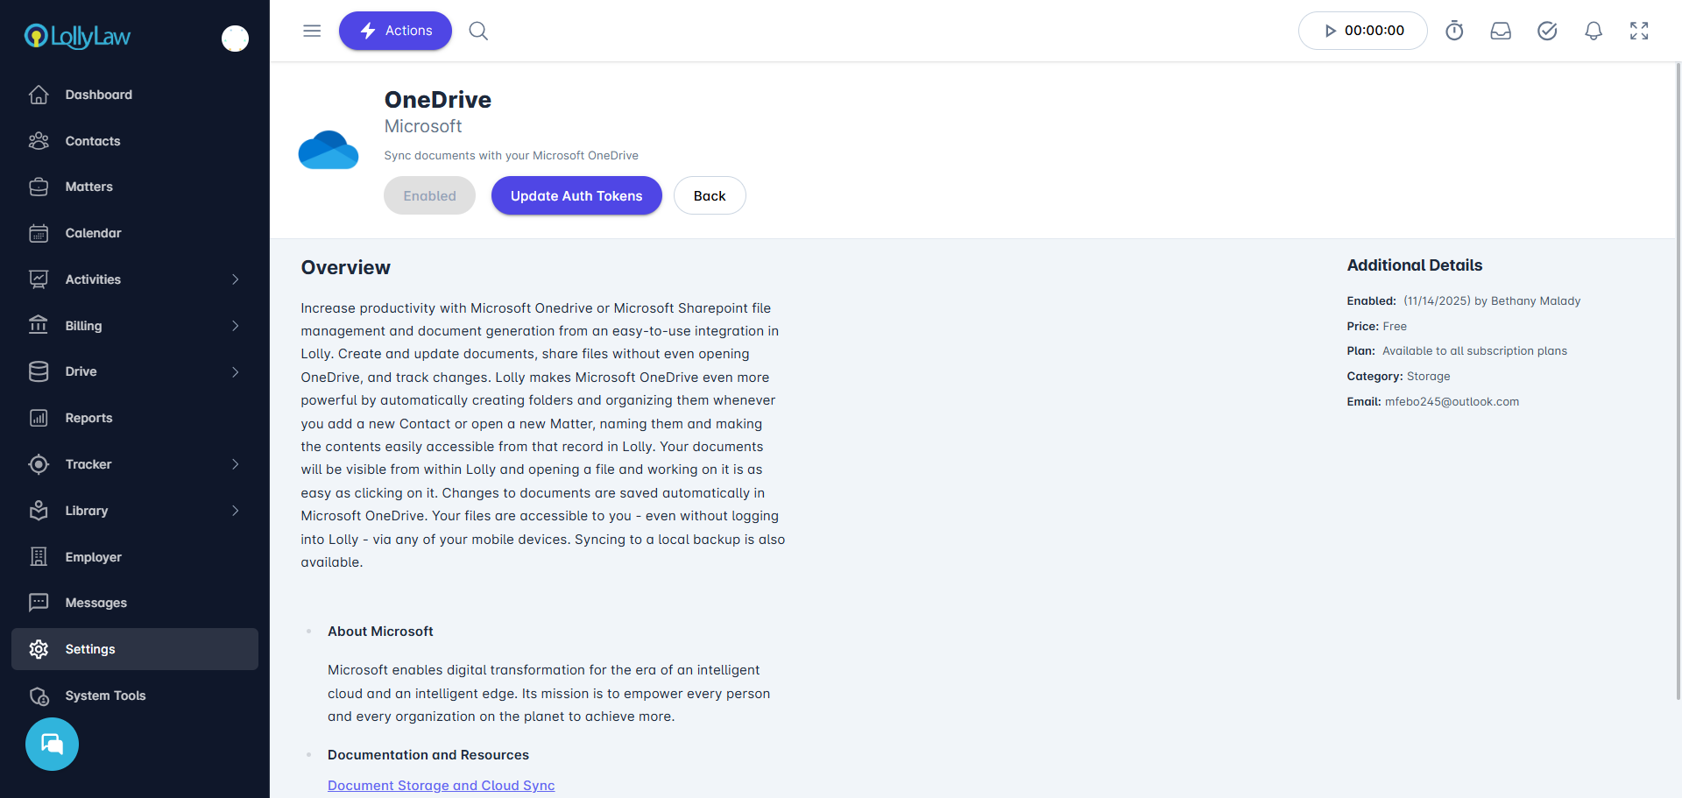Screen dimensions: 1682x798
Task: Enter fullscreen with the expand icon
Action: coord(1639,32)
